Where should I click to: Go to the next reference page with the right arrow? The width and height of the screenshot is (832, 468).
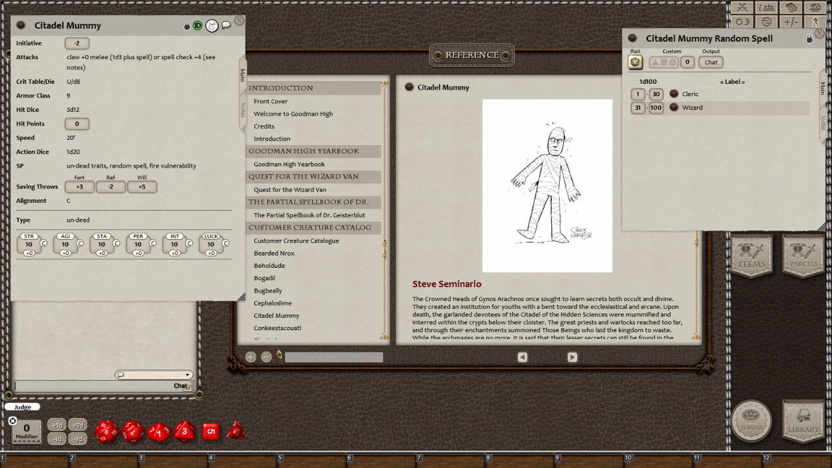(571, 357)
